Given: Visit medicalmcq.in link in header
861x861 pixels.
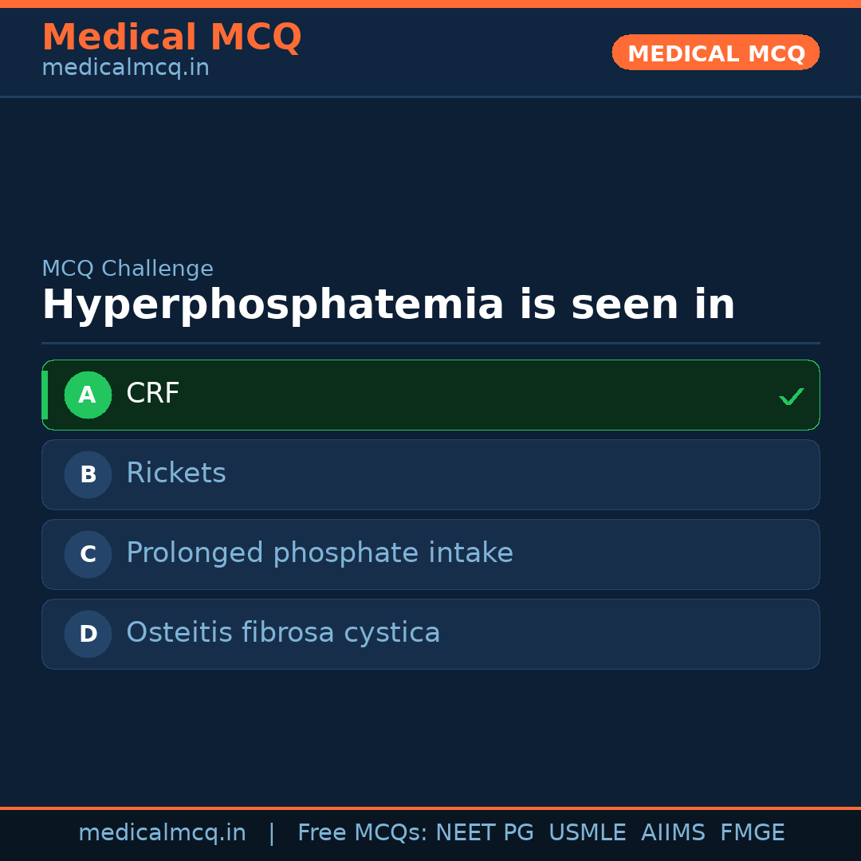Looking at the screenshot, I should 125,69.
